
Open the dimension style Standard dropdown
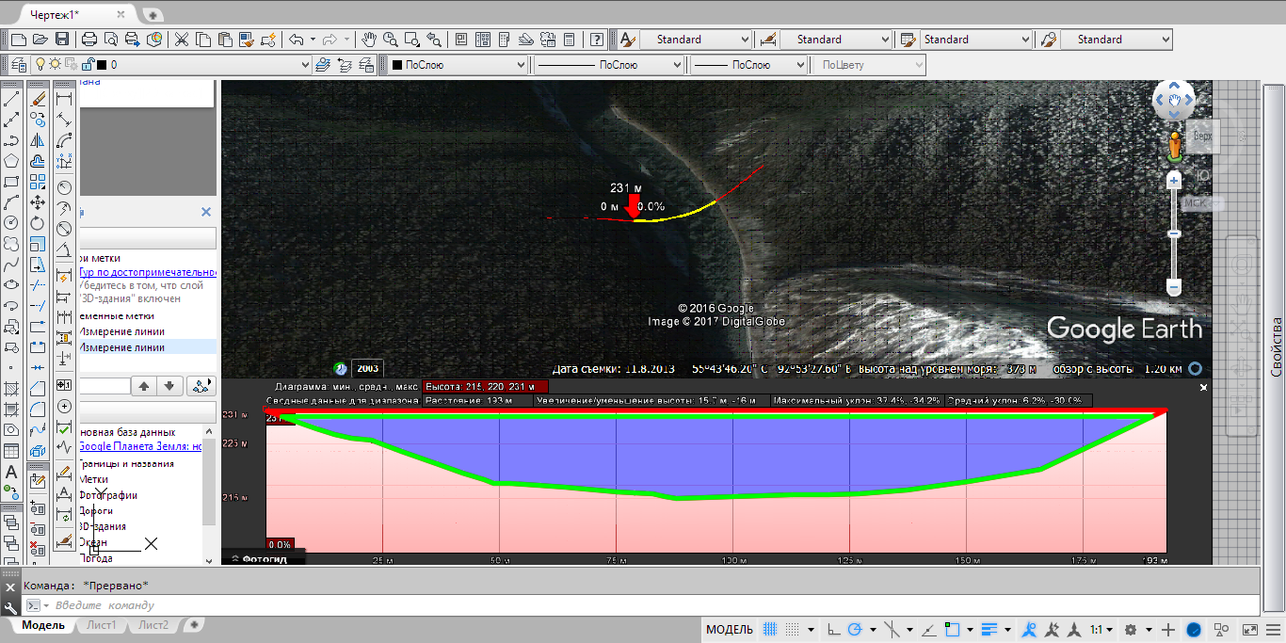coord(835,40)
